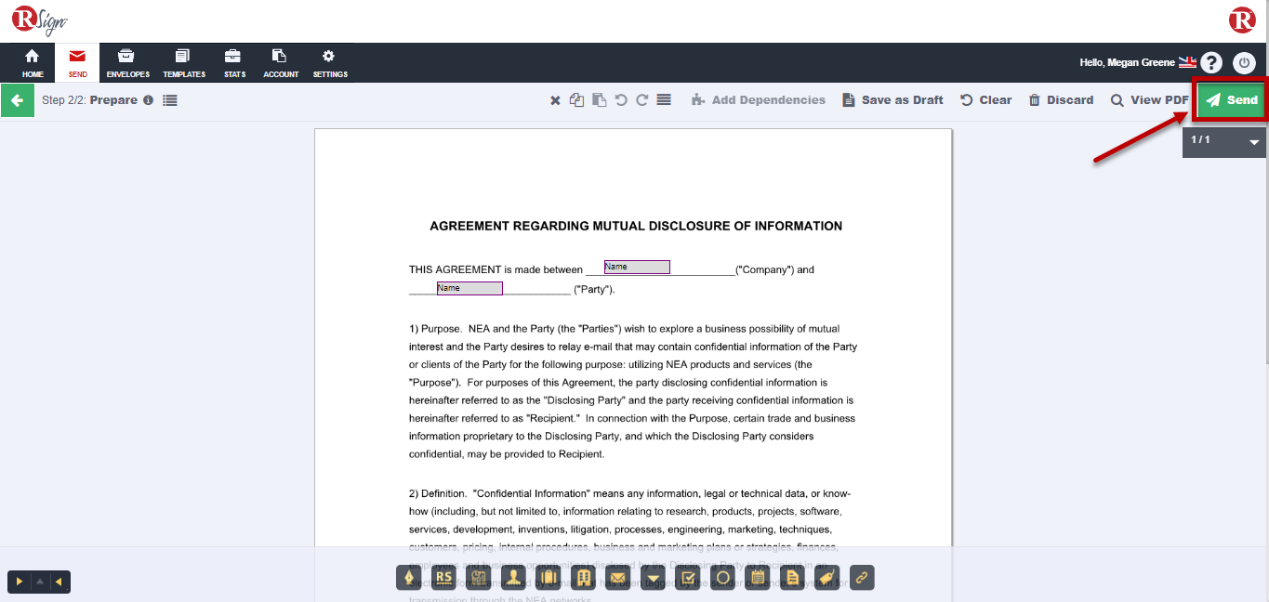Click the agreement title heading text
1269x602 pixels.
(x=636, y=226)
